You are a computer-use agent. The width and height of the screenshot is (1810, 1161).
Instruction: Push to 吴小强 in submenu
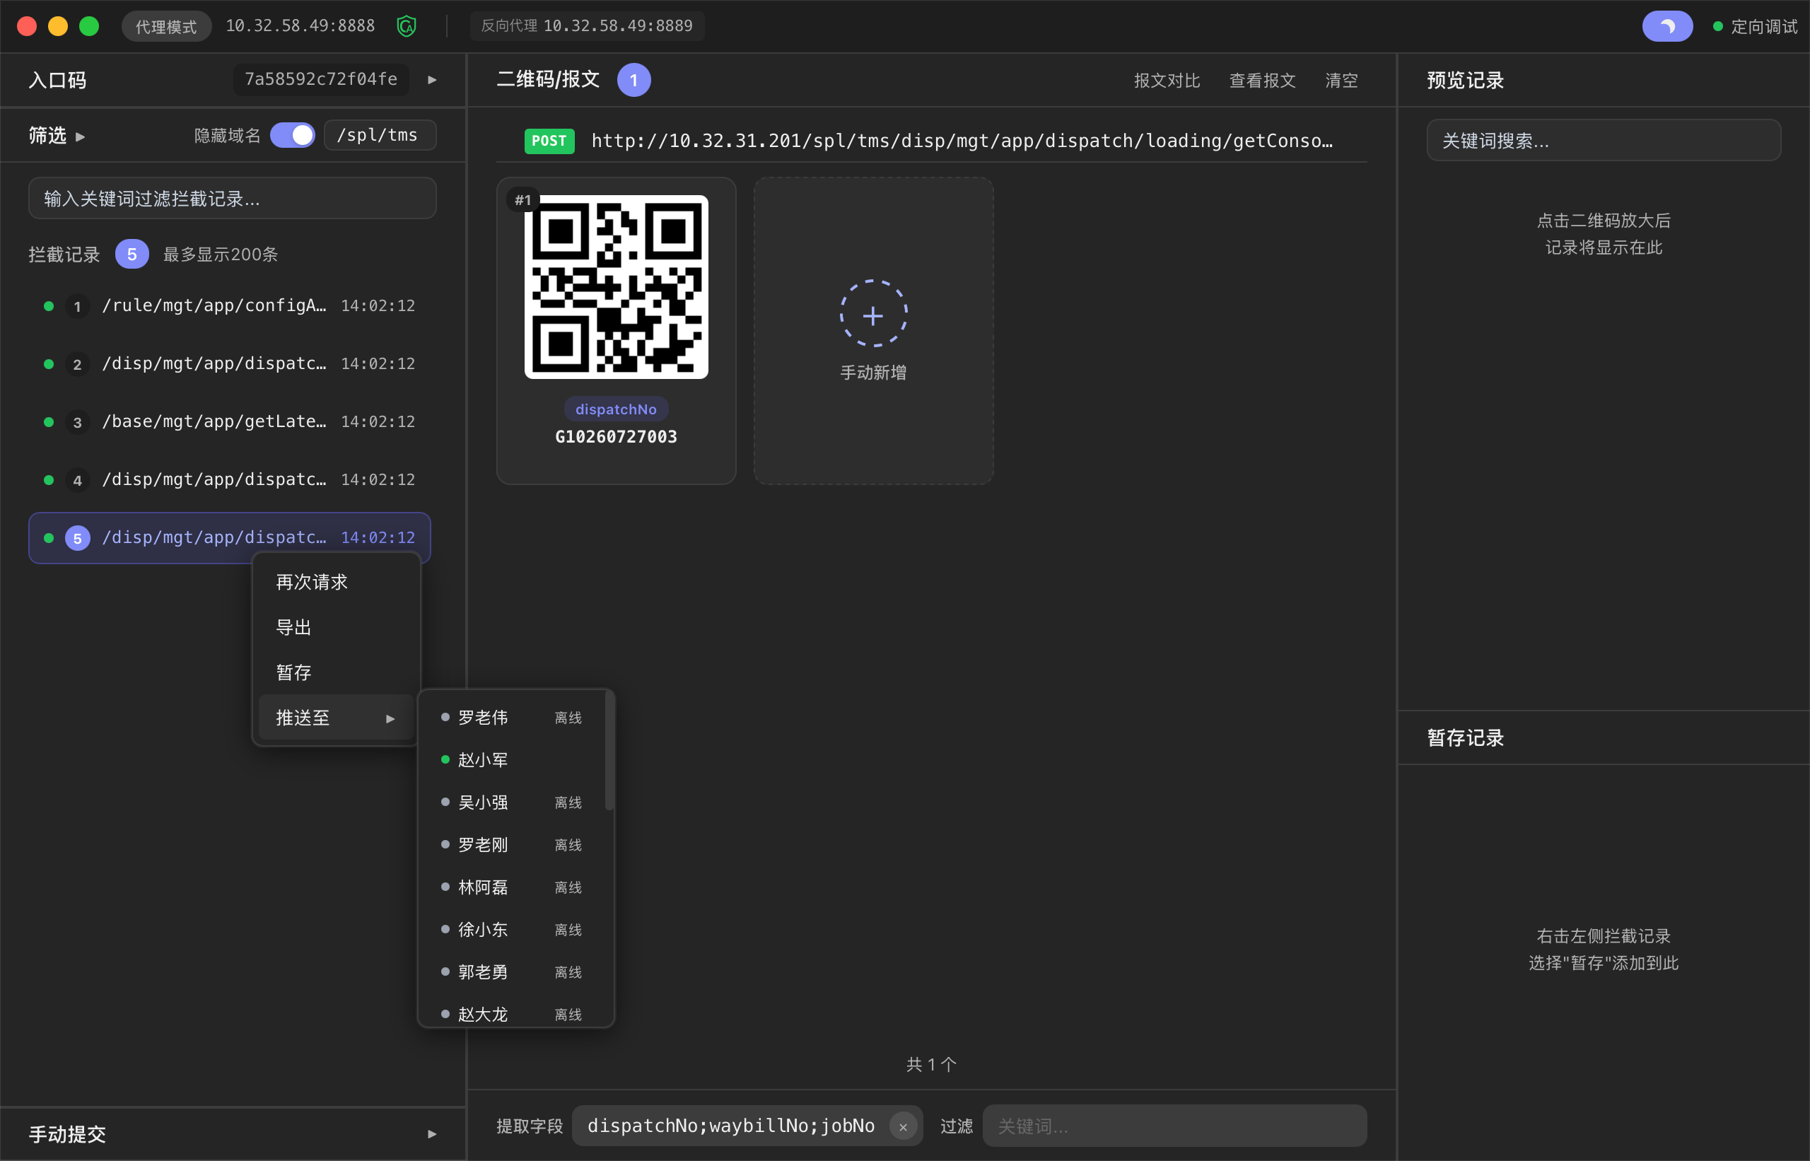[513, 802]
